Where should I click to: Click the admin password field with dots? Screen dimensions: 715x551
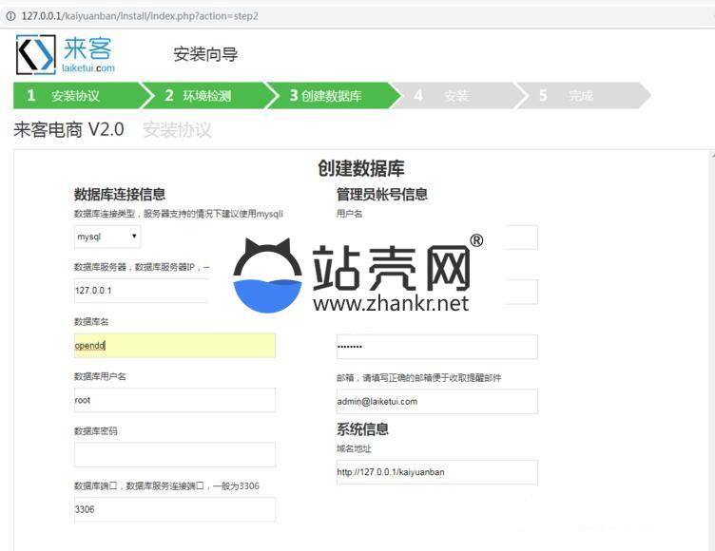click(x=436, y=347)
